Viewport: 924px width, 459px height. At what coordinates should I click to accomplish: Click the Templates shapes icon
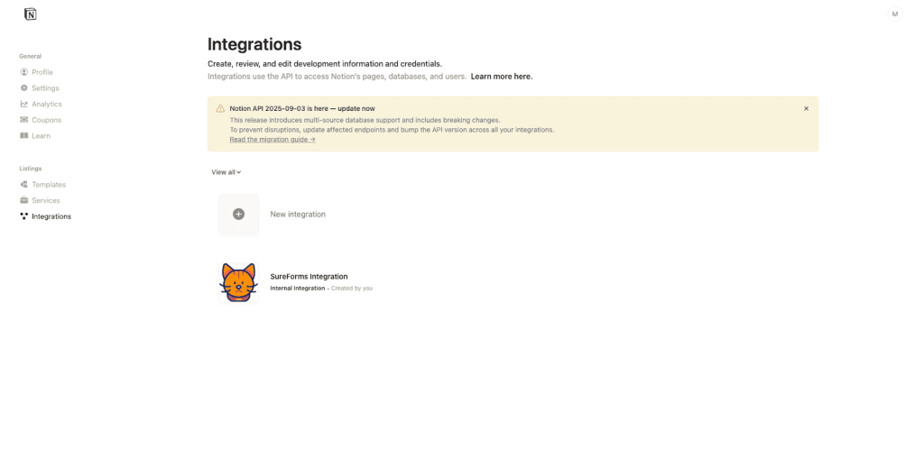click(x=24, y=185)
